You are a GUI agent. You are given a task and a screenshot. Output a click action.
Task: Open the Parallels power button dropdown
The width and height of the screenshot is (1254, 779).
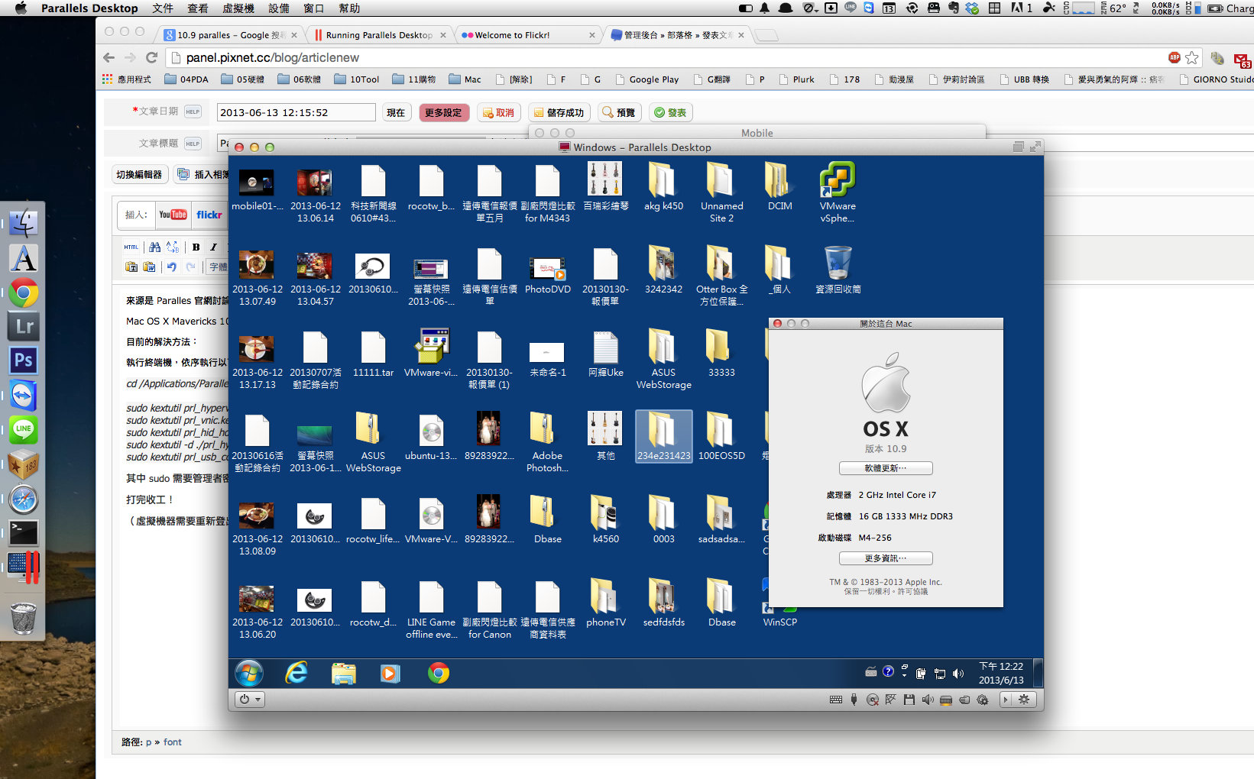[250, 699]
